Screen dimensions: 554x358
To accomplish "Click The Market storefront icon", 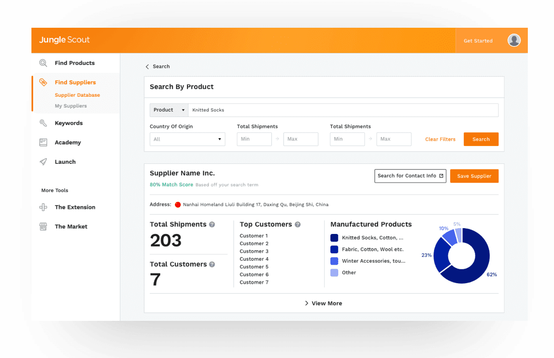I will tap(43, 227).
